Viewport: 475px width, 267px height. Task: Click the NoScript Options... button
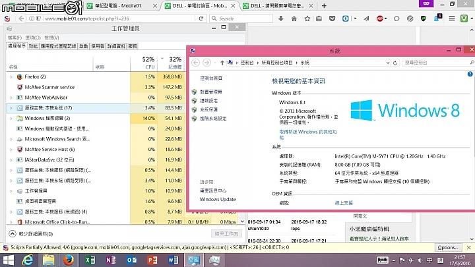(448, 247)
